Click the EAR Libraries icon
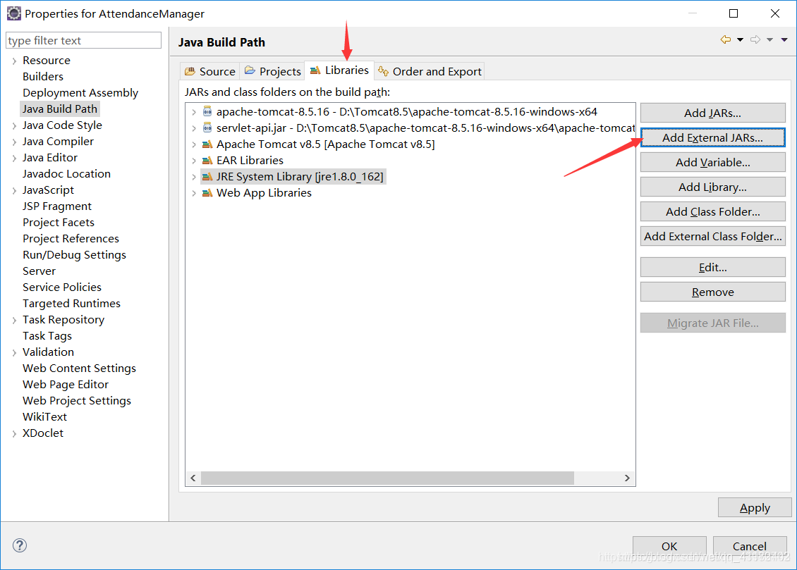Image resolution: width=797 pixels, height=570 pixels. pyautogui.click(x=207, y=161)
